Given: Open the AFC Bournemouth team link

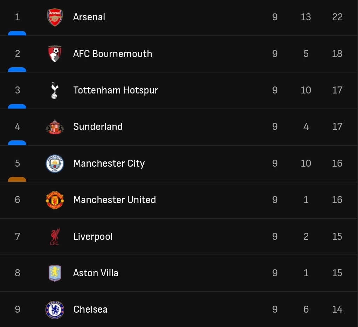Looking at the screenshot, I should click(x=112, y=54).
